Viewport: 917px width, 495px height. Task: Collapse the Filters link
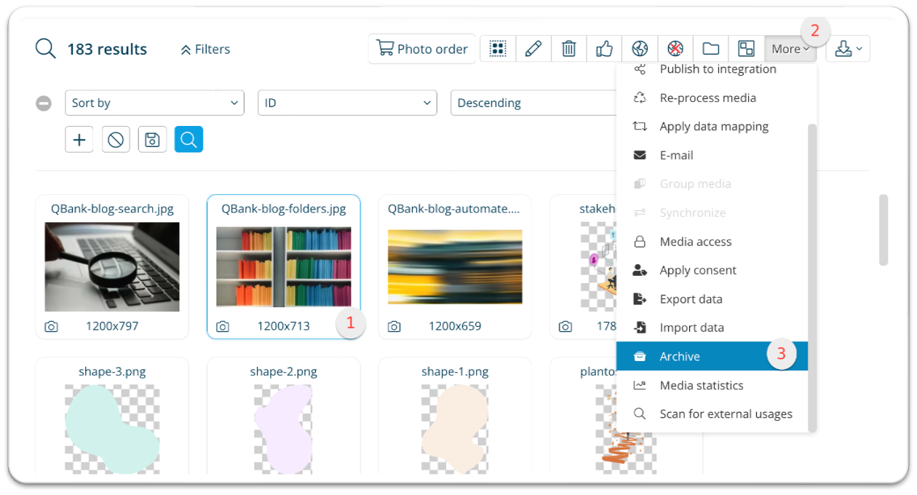(205, 49)
